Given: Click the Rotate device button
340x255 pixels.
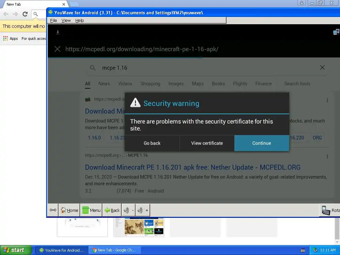Looking at the screenshot, I should click(330, 210).
